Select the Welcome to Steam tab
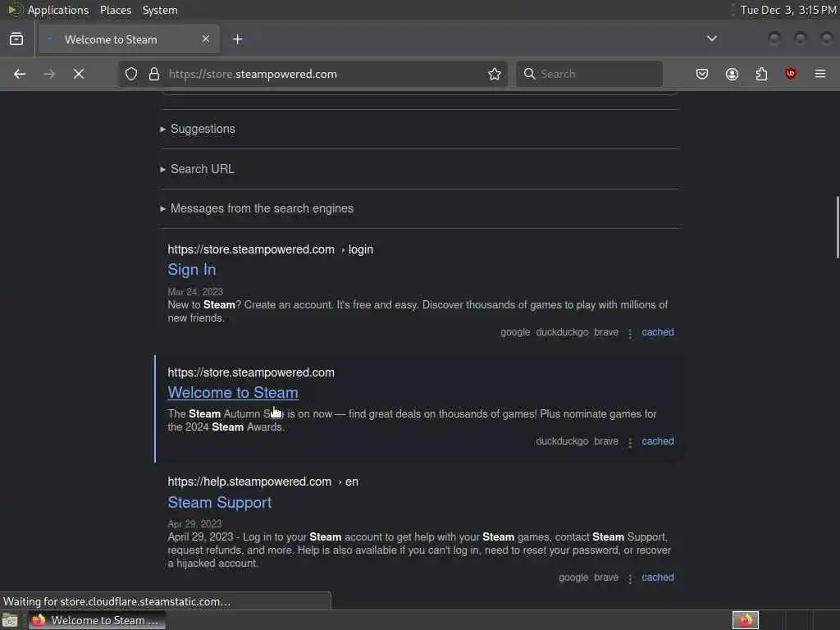The height and width of the screenshot is (630, 840). (129, 39)
